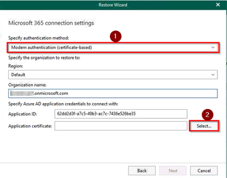The height and width of the screenshot is (178, 227).
Task: Expand the Region dropdown arrow
Action: [x=213, y=75]
